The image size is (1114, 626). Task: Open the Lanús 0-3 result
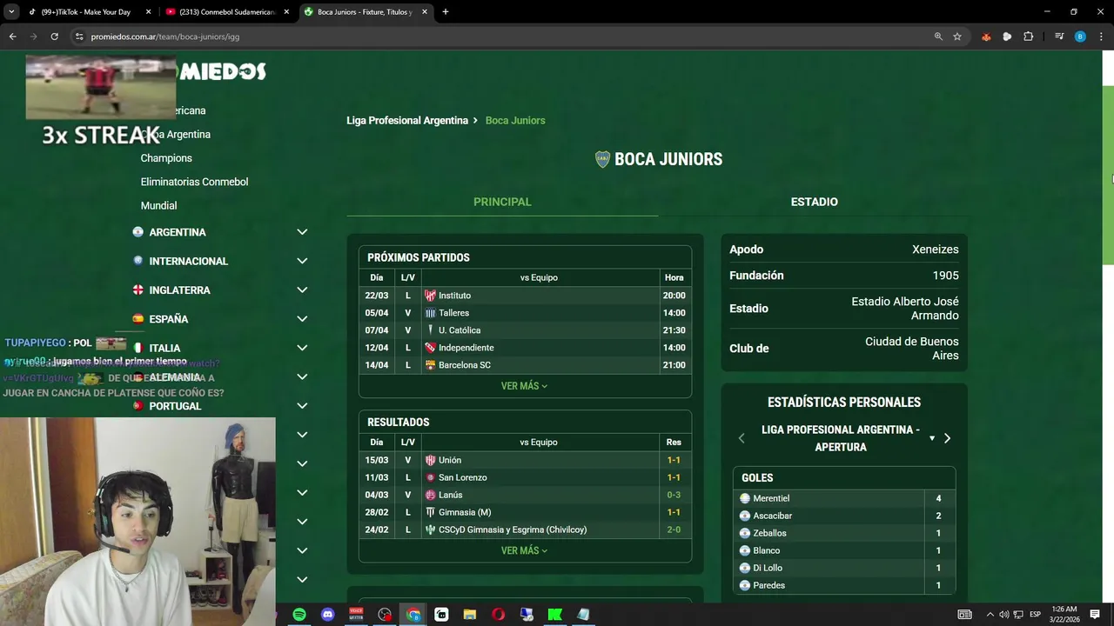525,495
